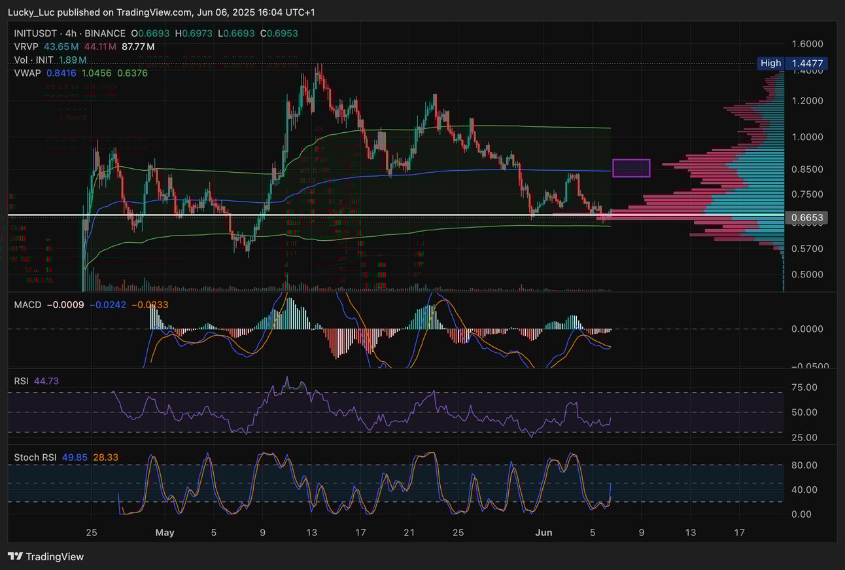Click the volume value 1.89M
The height and width of the screenshot is (570, 845).
click(x=73, y=60)
